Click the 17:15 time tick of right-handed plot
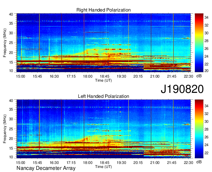 71,76
